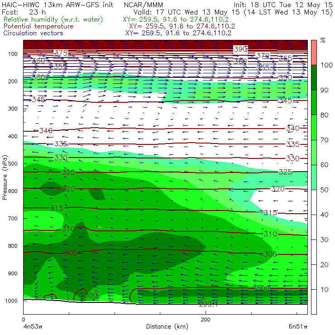Click the '10' colorbar value label
This screenshot has height=335, width=335.
[x=324, y=289]
